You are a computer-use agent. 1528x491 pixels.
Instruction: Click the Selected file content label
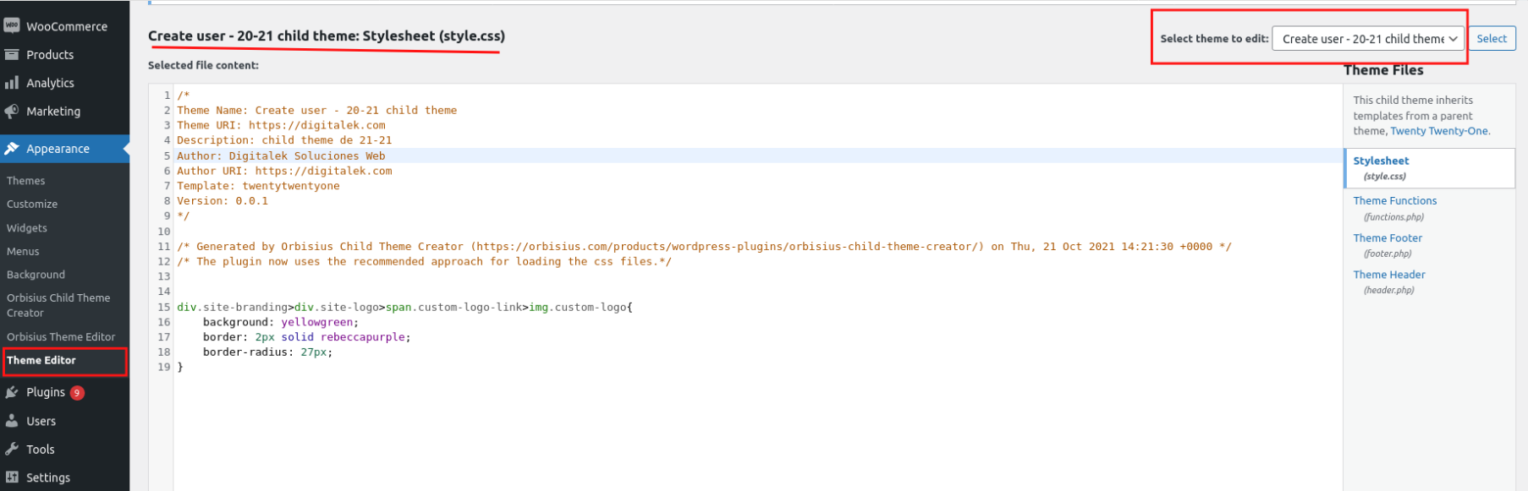[203, 65]
